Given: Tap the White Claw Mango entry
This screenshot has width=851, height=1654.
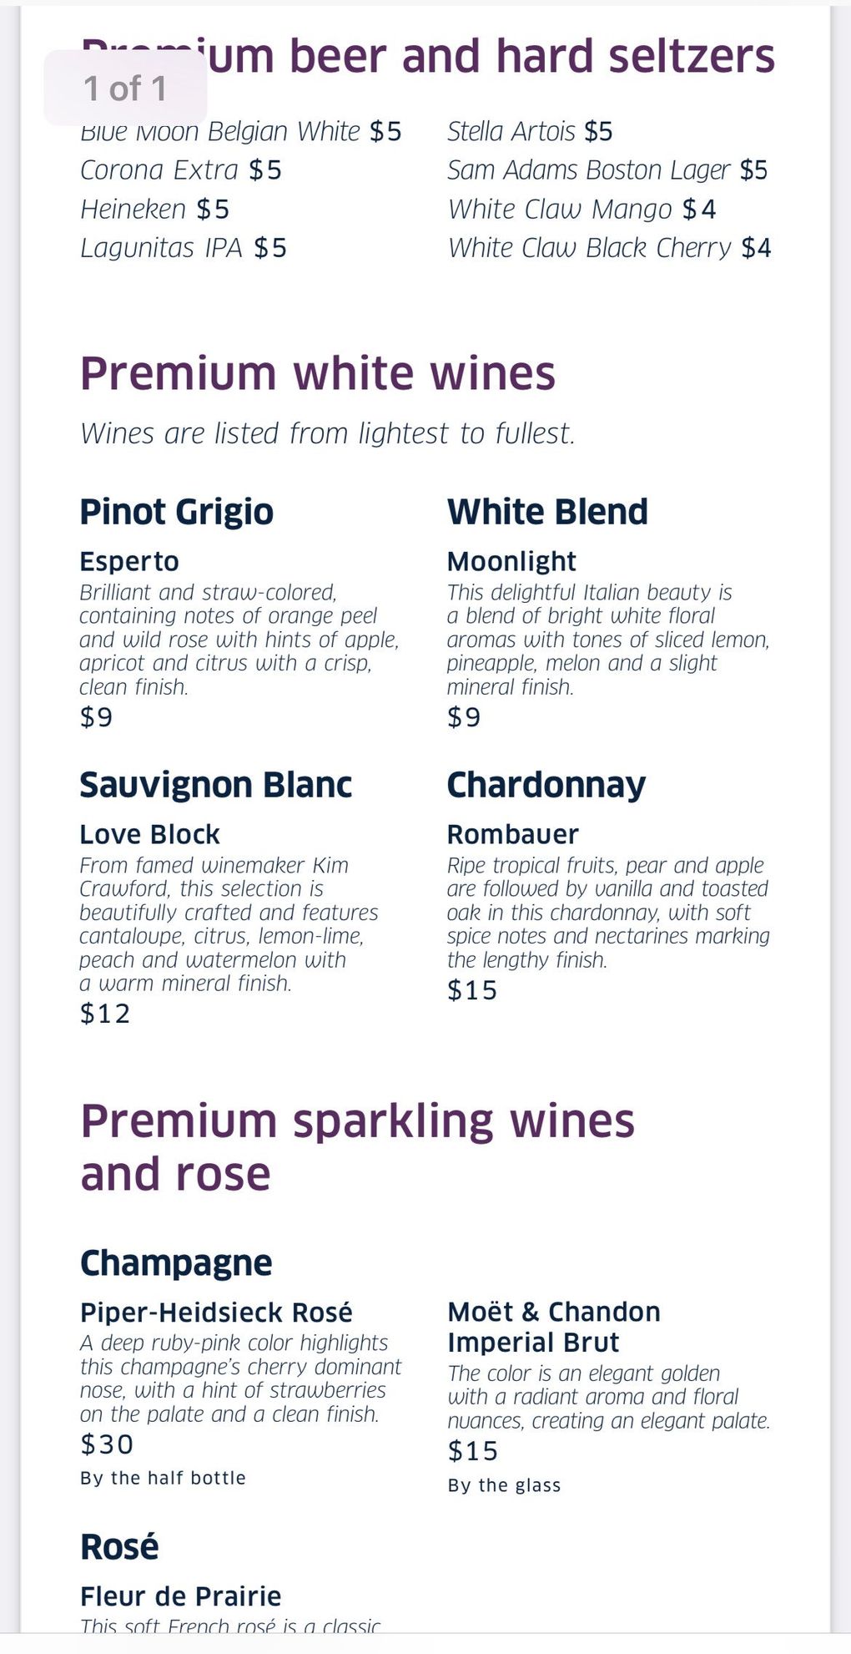Looking at the screenshot, I should click(582, 209).
